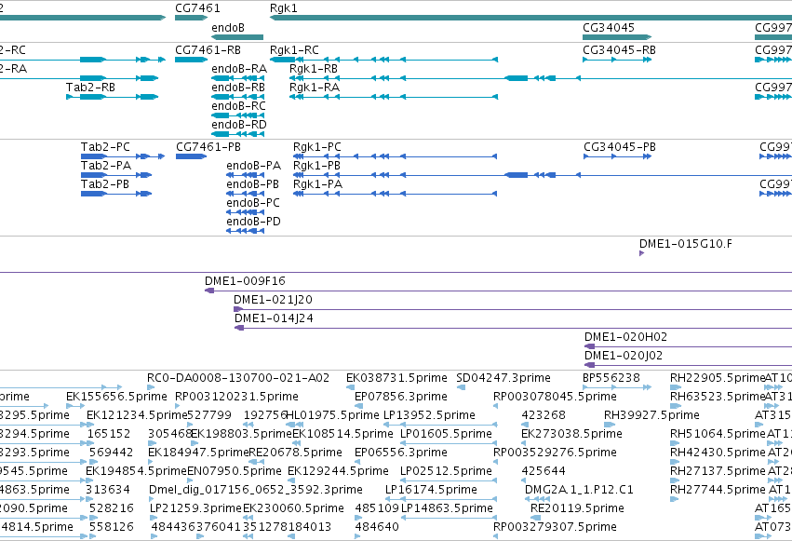792x541 pixels.
Task: Select endoB-PB protein label
Action: pos(252,184)
